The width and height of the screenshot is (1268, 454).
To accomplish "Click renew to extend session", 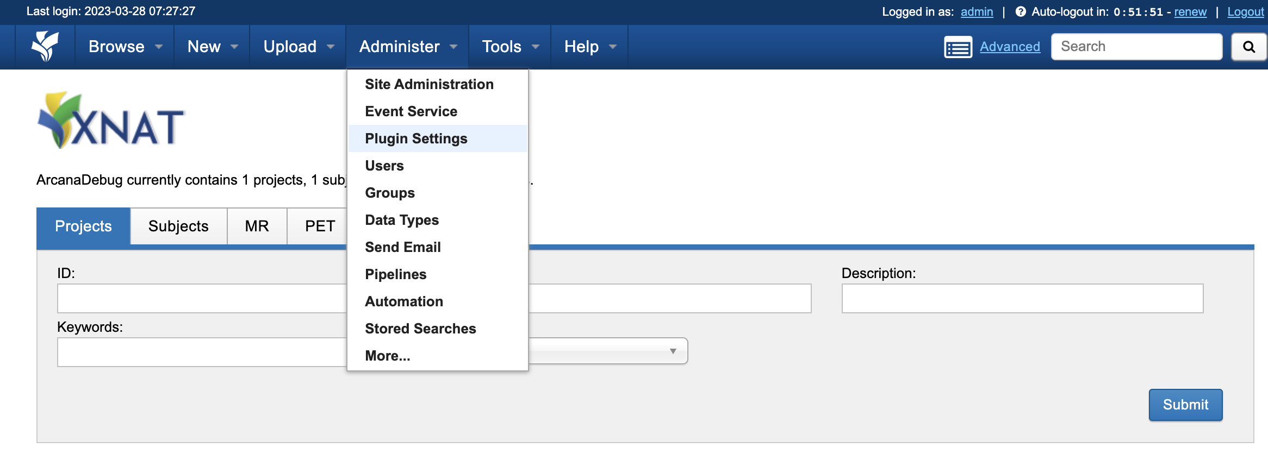I will click(x=1190, y=11).
